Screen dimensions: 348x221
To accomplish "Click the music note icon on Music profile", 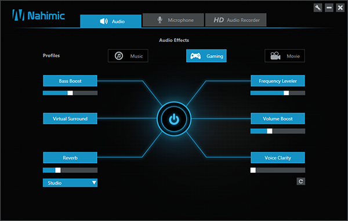I will tap(119, 56).
